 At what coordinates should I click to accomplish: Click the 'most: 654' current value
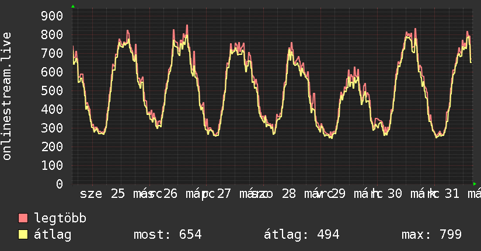168,235
